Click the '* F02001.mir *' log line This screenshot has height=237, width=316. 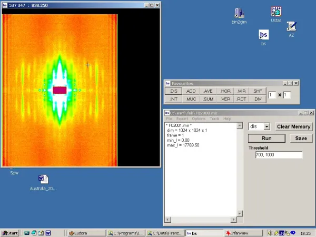(x=179, y=125)
